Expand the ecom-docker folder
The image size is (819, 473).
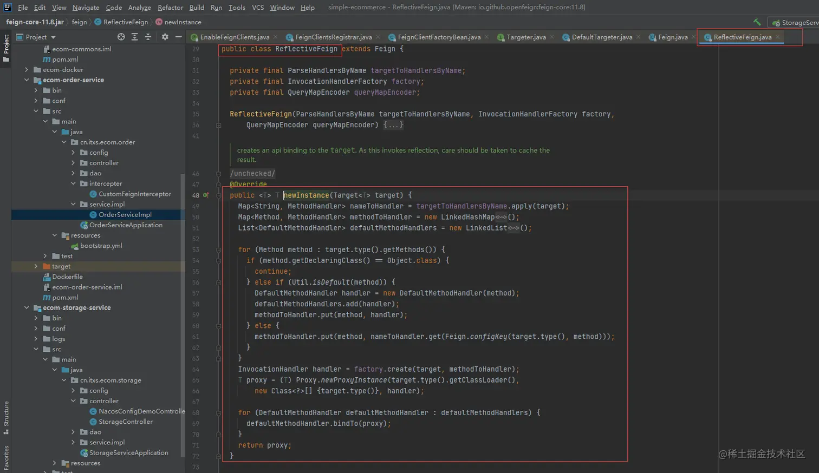[x=27, y=70]
